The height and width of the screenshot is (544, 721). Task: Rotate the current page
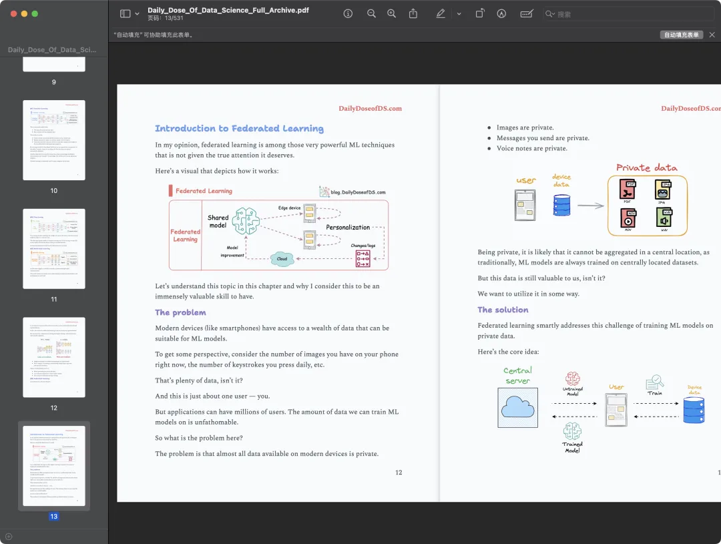(x=479, y=14)
